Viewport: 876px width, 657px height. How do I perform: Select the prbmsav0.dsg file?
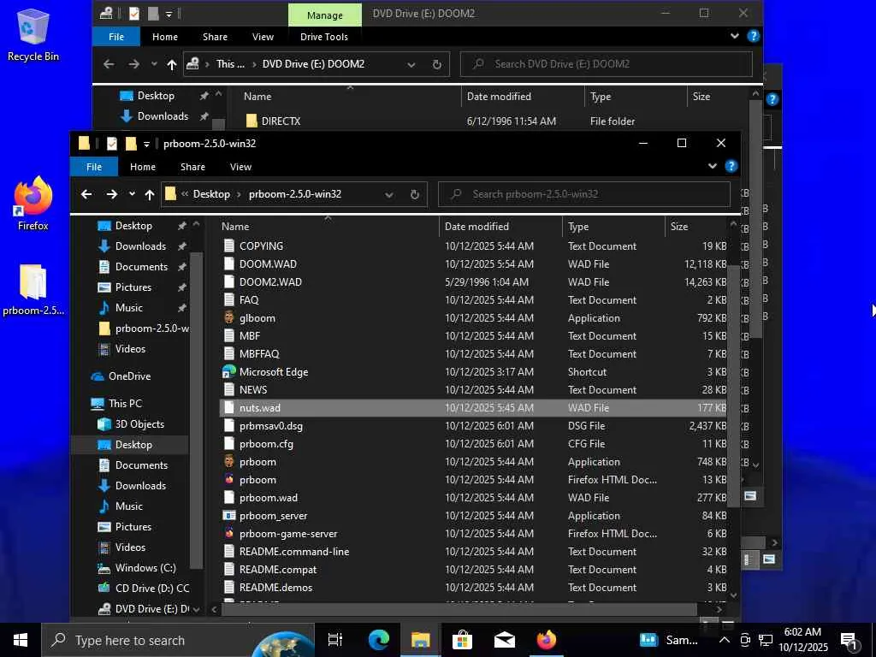pos(472,426)
